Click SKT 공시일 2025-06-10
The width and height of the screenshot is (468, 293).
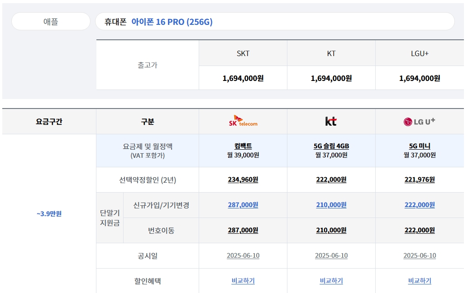[x=243, y=256]
